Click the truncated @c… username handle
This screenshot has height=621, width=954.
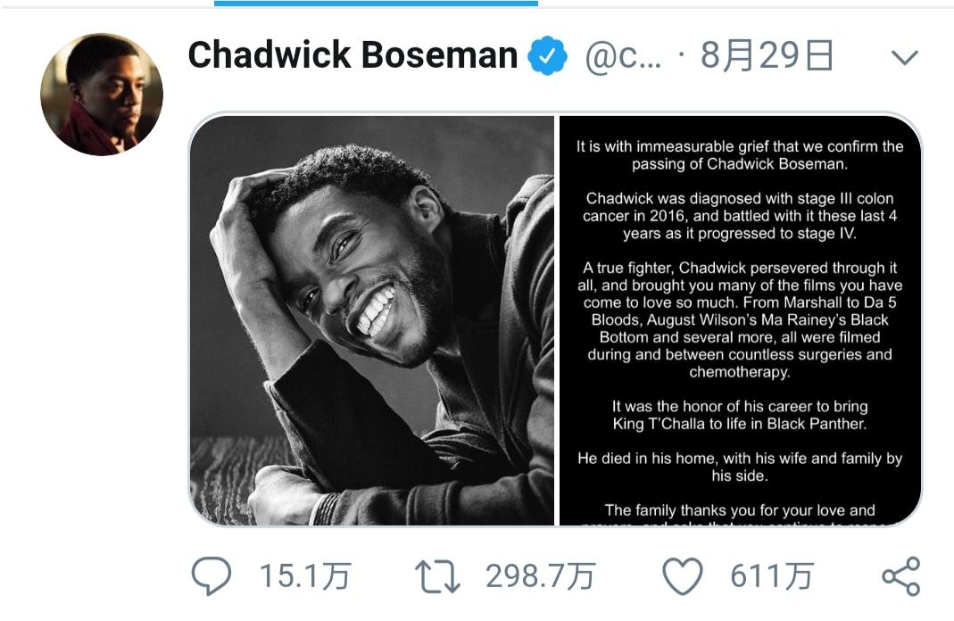pyautogui.click(x=623, y=57)
